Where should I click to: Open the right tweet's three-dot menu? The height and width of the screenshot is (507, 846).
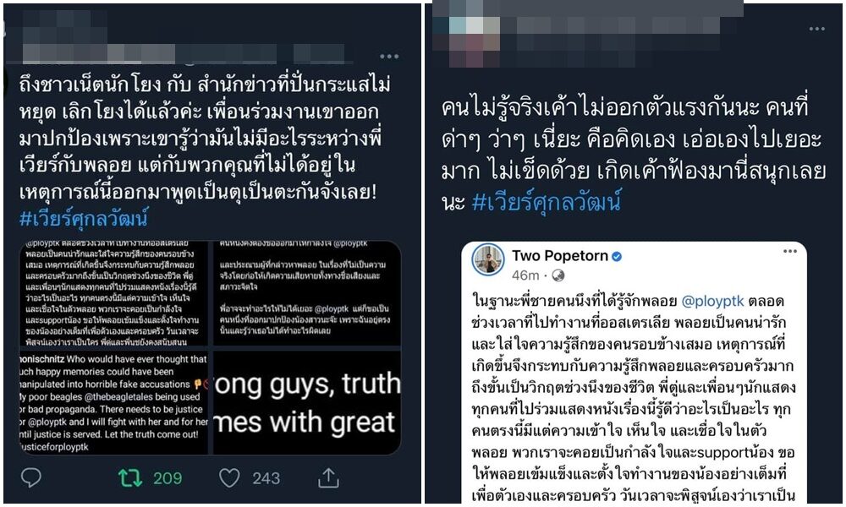(817, 29)
